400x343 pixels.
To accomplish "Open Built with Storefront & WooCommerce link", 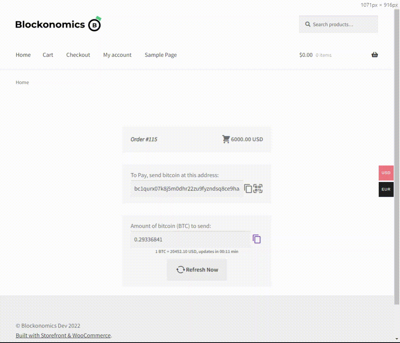I will pyautogui.click(x=63, y=336).
